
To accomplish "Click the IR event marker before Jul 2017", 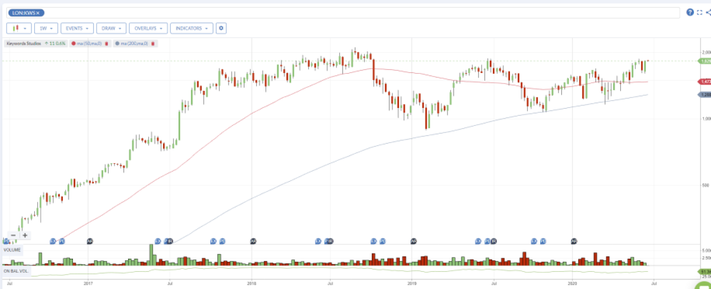I will (x=170, y=241).
